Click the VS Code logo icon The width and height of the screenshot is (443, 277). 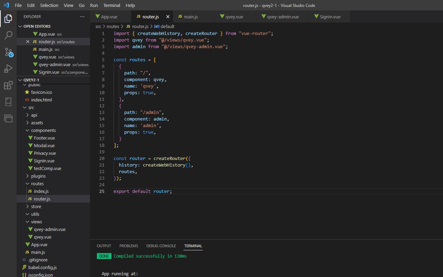[x=6, y=5]
